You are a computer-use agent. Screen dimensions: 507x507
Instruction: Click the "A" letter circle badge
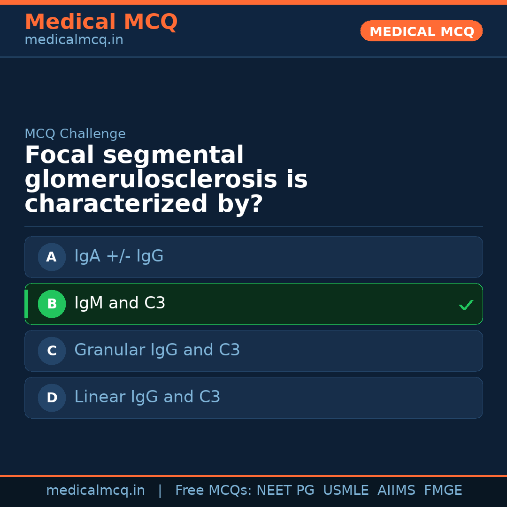[x=52, y=257]
